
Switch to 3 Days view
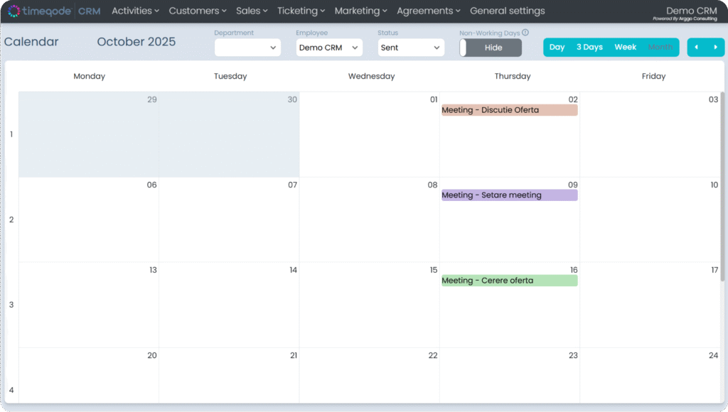[589, 48]
